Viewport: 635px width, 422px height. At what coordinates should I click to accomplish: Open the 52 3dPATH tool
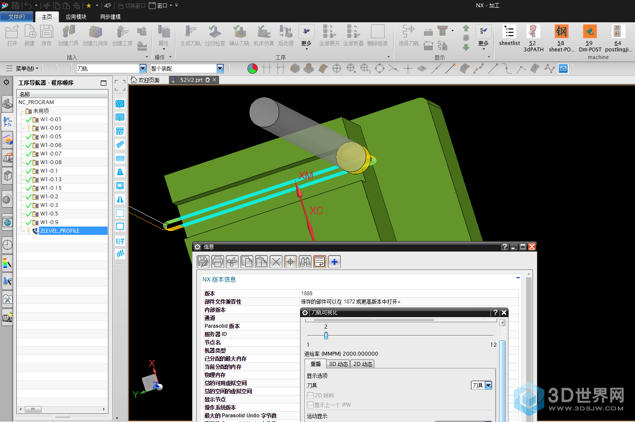533,32
